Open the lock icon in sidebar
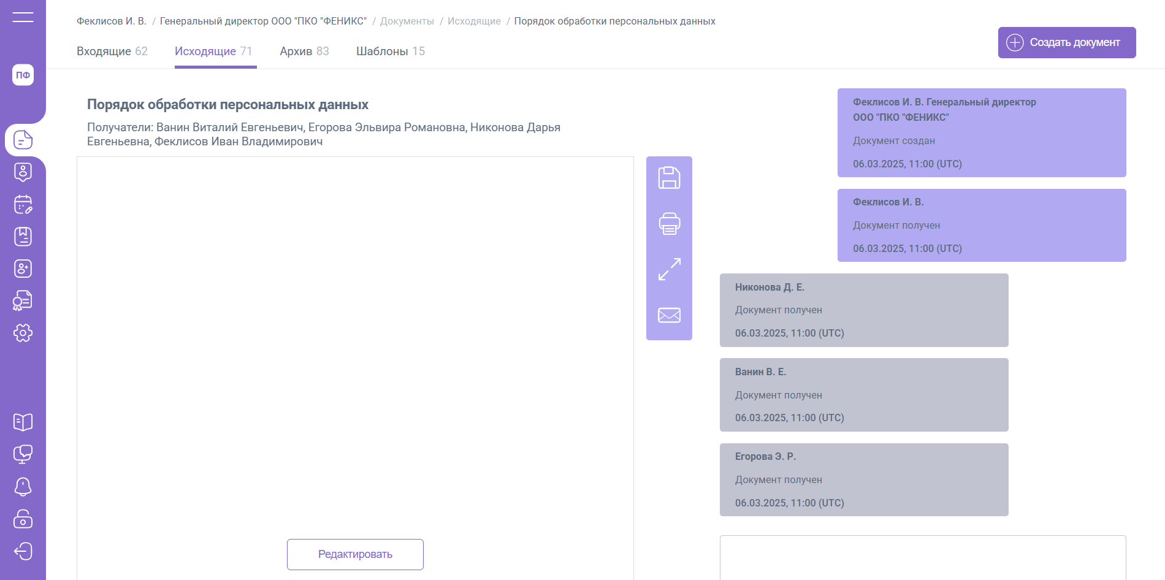 coord(23,519)
